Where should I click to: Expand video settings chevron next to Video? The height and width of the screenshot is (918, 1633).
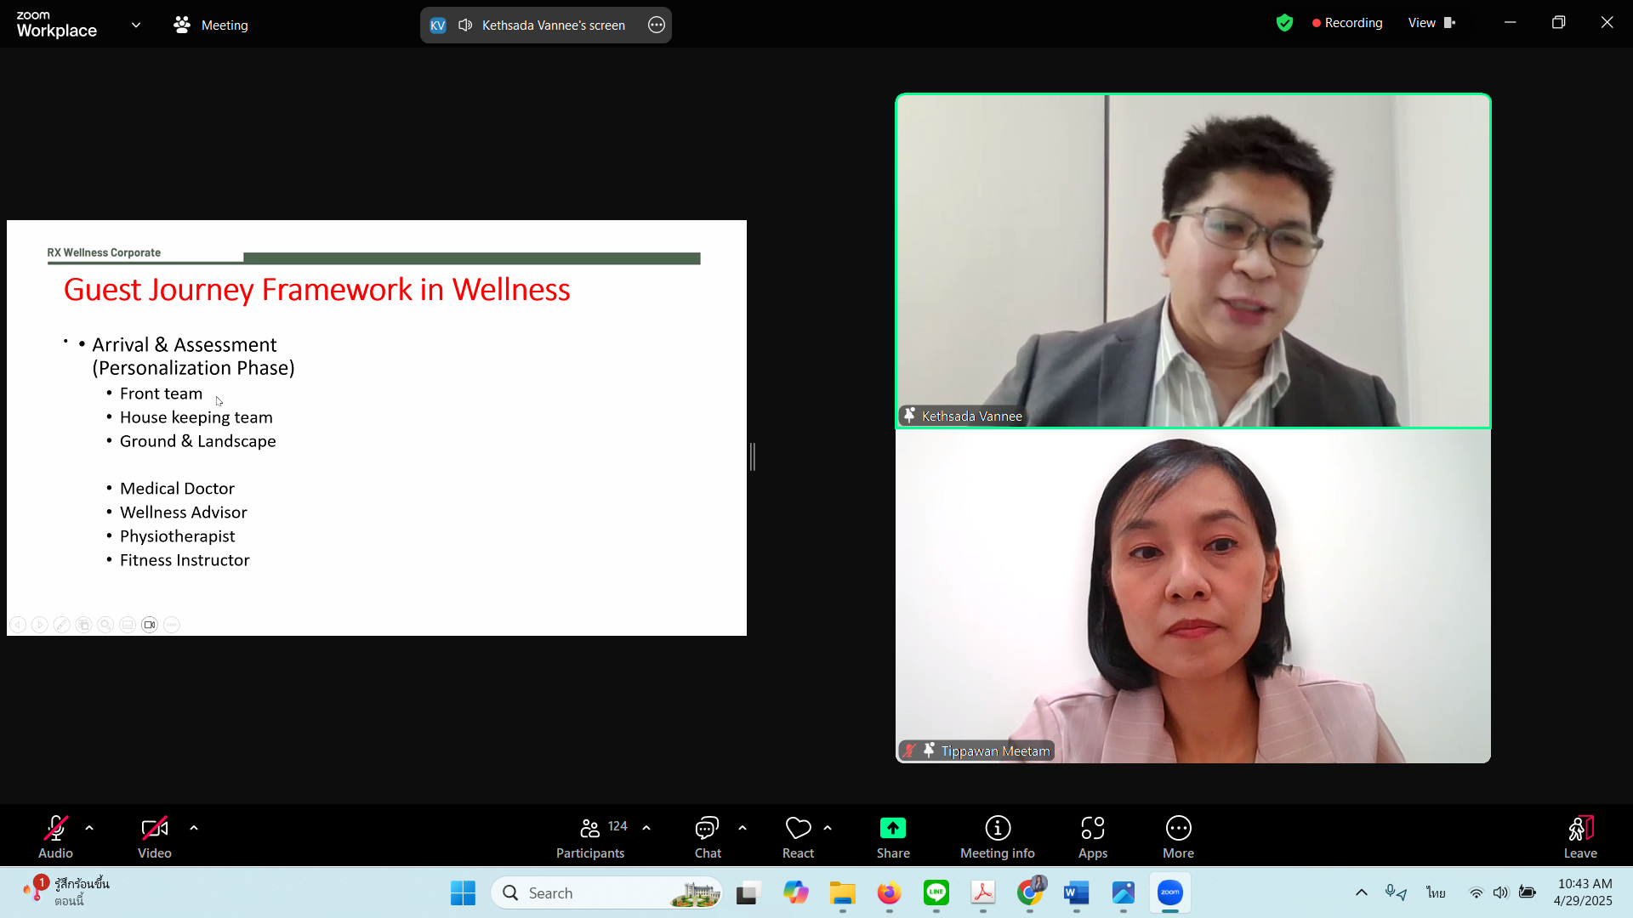point(194,828)
